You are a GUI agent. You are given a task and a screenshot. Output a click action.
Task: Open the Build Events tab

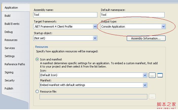[x=12, y=24]
